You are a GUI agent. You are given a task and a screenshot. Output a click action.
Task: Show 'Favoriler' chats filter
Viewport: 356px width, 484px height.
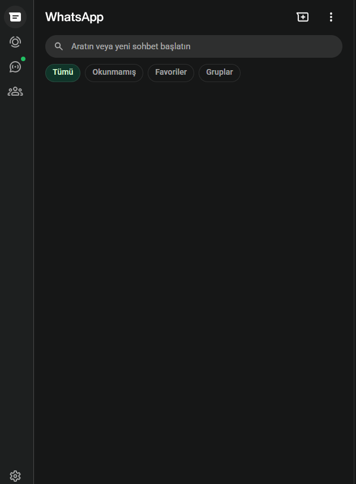point(171,72)
